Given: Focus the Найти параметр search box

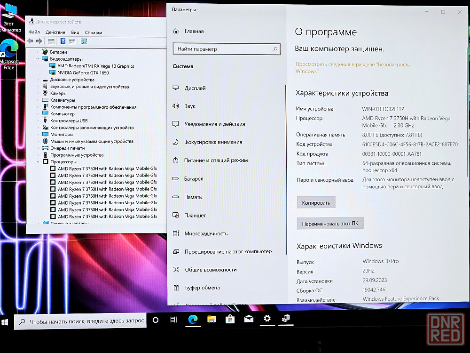Looking at the screenshot, I should click(x=227, y=49).
